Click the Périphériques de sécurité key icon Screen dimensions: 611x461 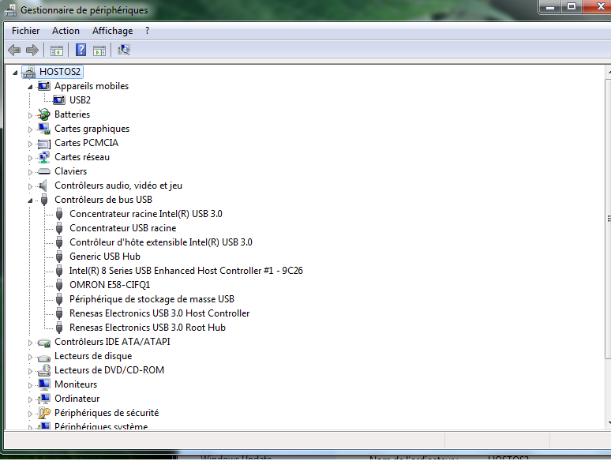coord(44,413)
